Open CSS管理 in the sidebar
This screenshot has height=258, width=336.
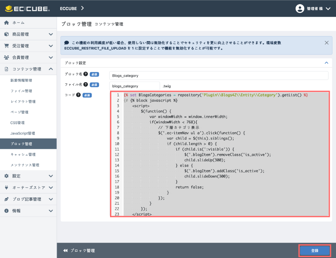click(x=17, y=122)
